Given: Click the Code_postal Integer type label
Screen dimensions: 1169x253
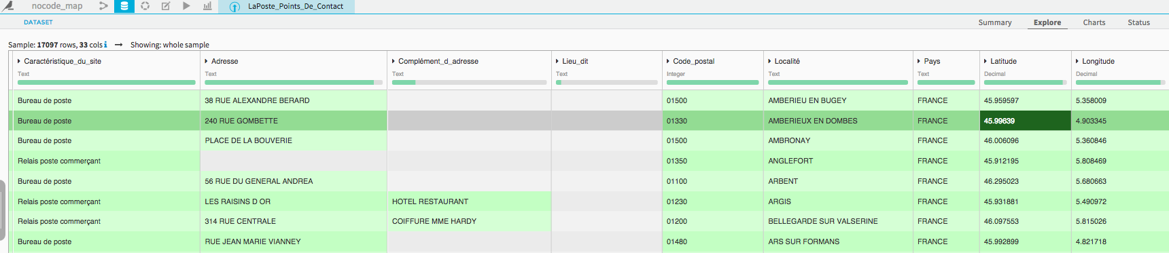Looking at the screenshot, I should click(x=676, y=74).
